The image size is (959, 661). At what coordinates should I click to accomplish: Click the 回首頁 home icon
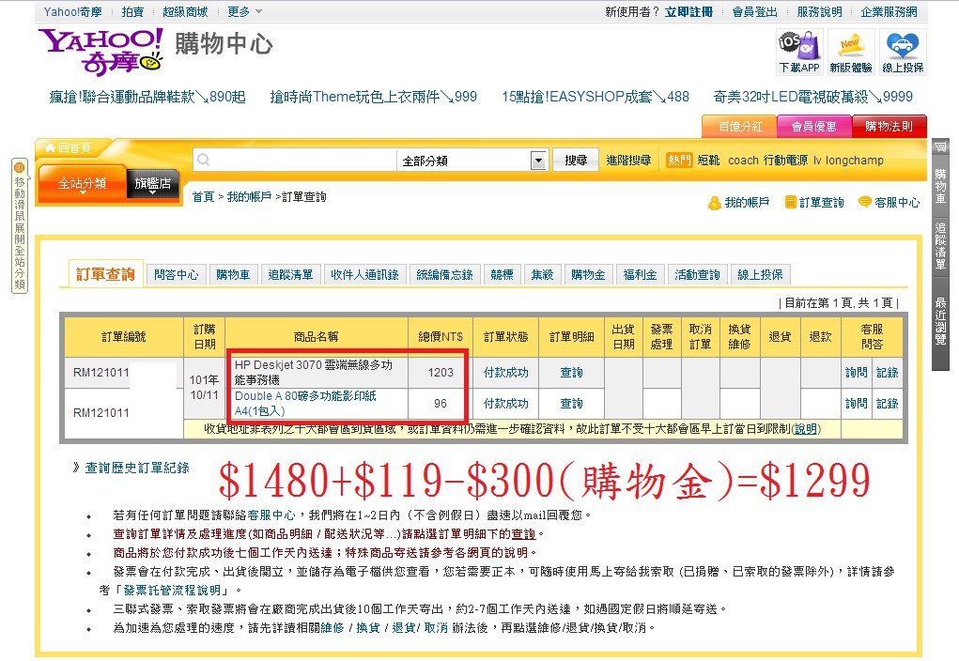[x=50, y=148]
